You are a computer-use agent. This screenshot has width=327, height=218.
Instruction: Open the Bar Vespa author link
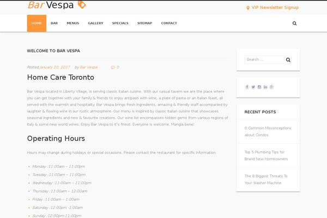[x=89, y=67]
